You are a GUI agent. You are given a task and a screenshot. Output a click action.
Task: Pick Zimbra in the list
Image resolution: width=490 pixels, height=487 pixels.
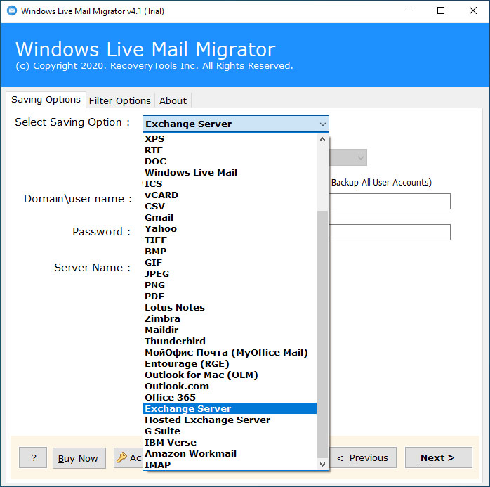tap(230, 319)
